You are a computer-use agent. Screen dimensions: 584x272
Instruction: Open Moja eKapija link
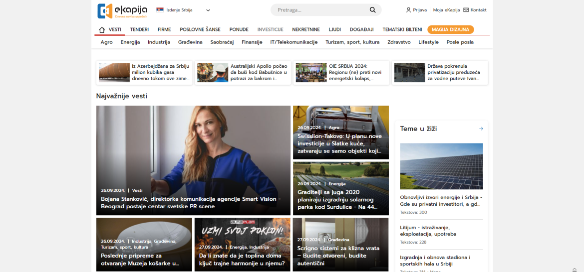pyautogui.click(x=446, y=10)
